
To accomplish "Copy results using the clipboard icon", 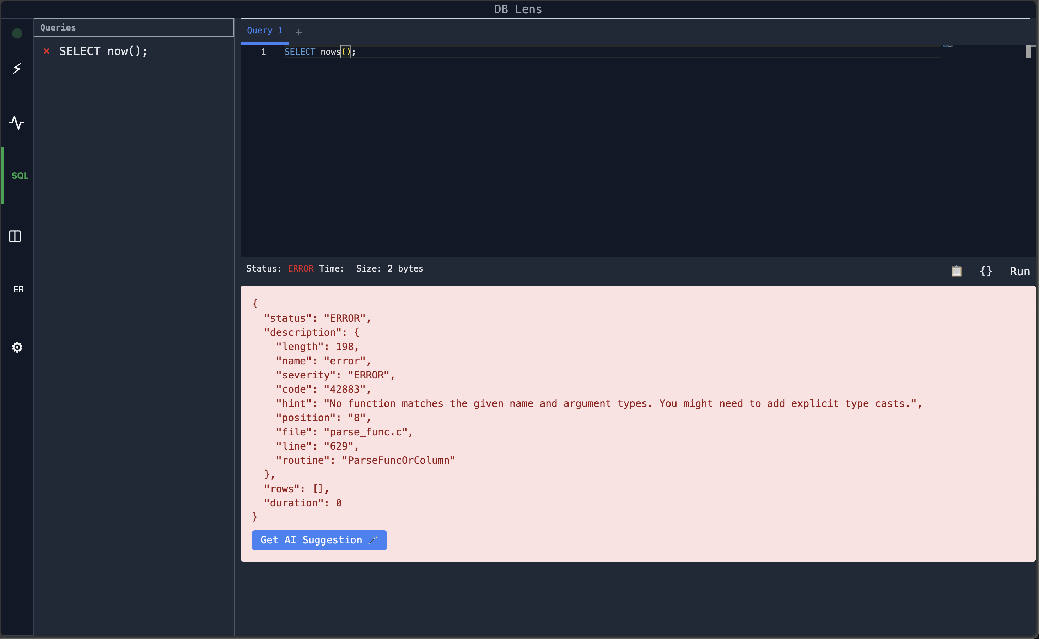I will tap(956, 271).
